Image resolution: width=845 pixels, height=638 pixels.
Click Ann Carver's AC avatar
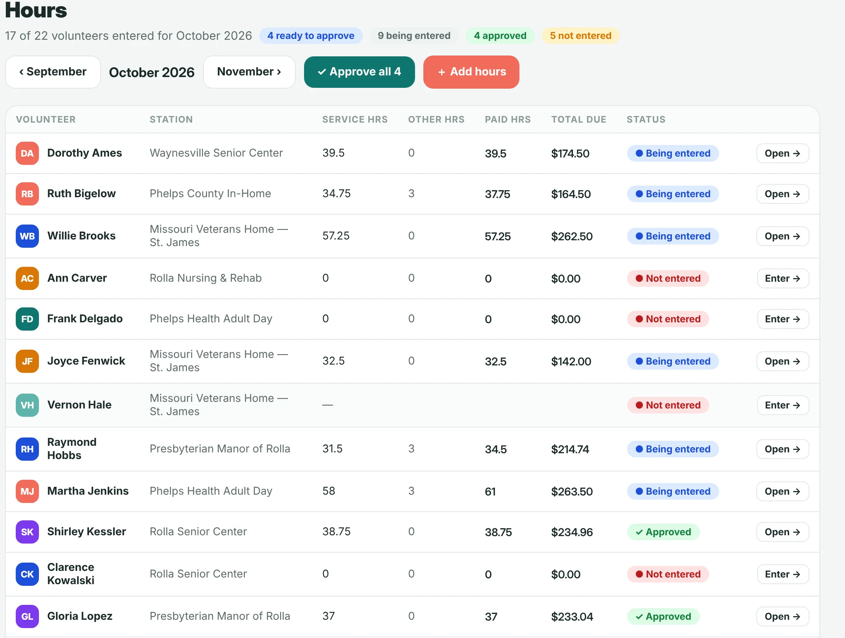27,278
